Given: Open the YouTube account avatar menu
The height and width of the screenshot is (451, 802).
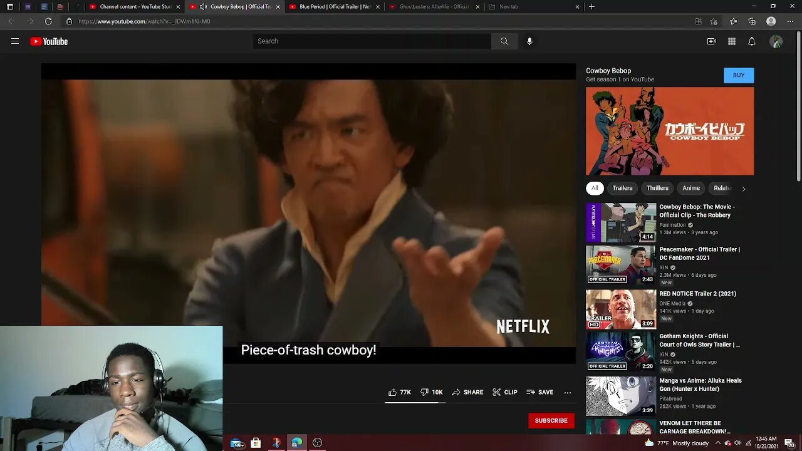Looking at the screenshot, I should tap(776, 41).
